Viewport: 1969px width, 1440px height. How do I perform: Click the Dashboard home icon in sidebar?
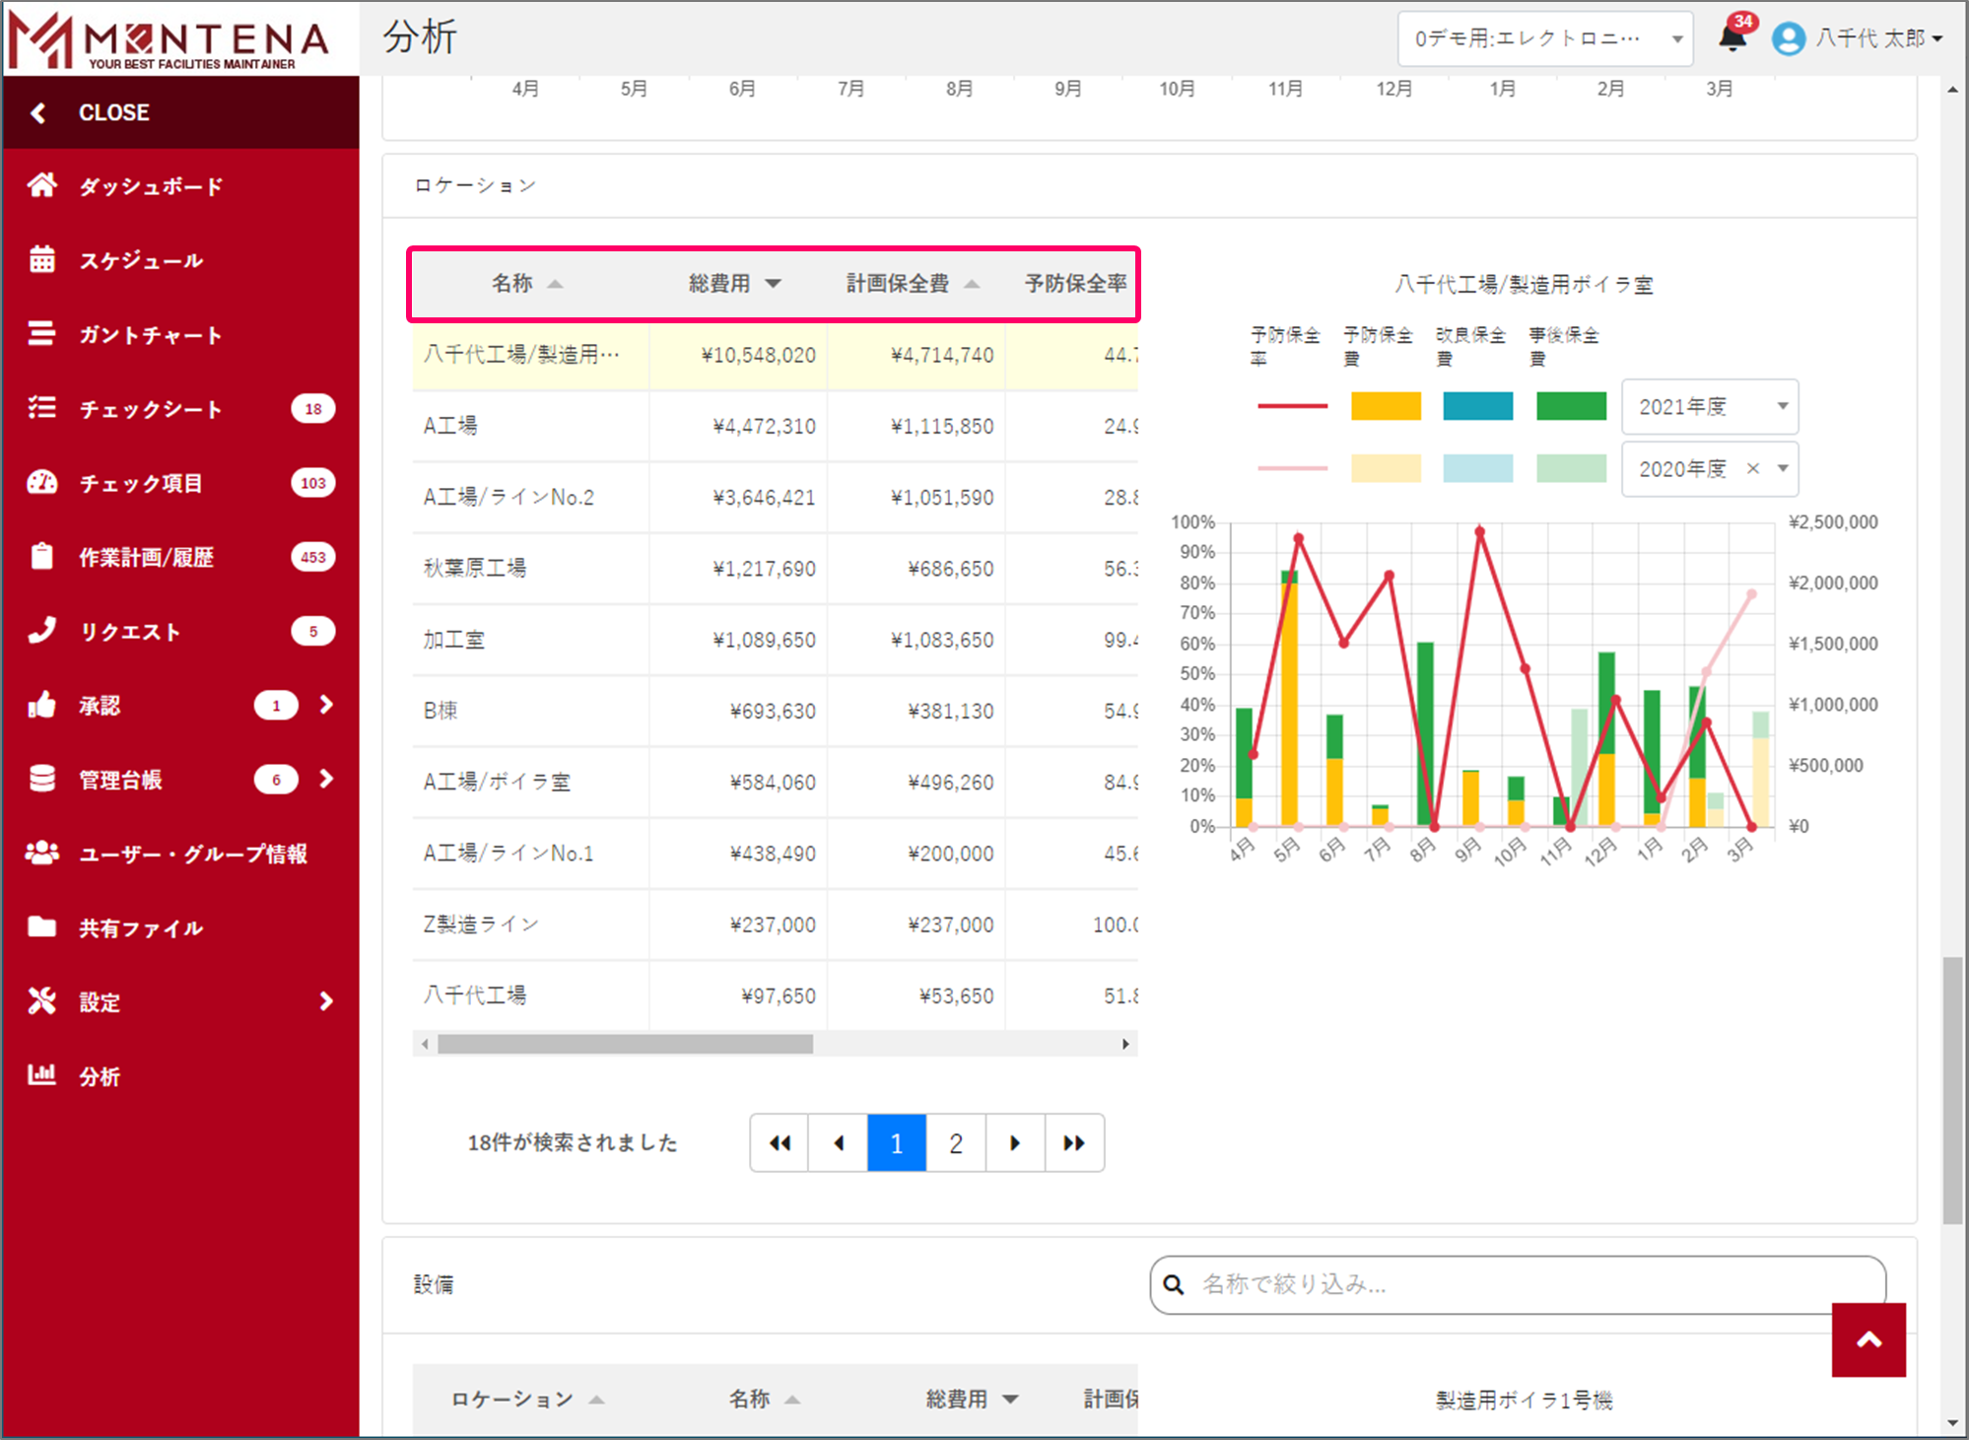(x=41, y=185)
